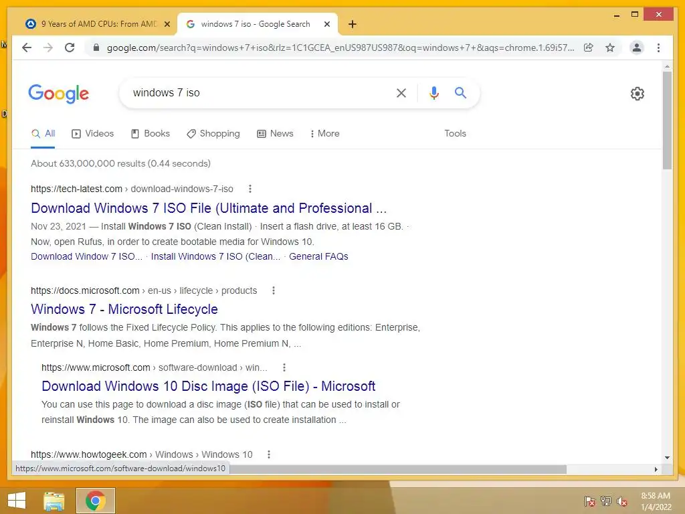Open Google quick settings gear
The width and height of the screenshot is (685, 514).
[638, 94]
